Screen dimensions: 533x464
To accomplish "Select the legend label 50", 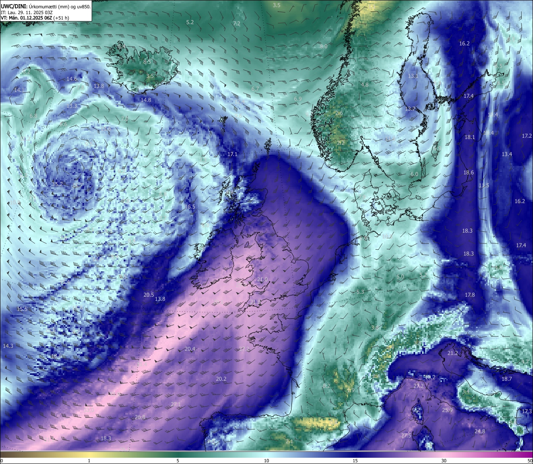I will [530, 461].
